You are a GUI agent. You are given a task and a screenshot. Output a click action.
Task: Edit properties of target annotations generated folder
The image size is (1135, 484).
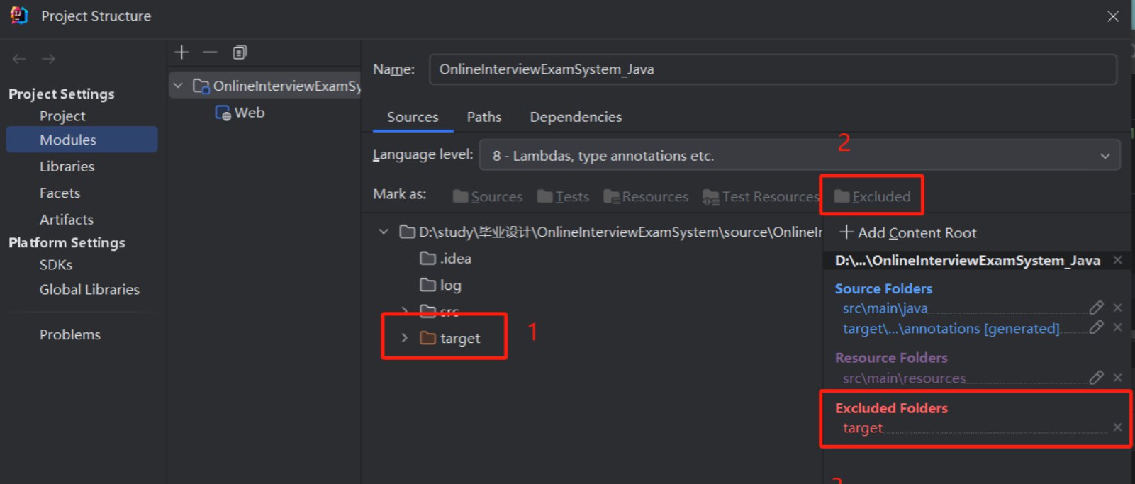coord(1096,327)
